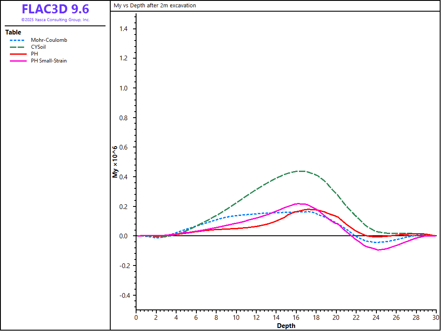Open the Itasca Consulting Group copyright link

pos(55,20)
